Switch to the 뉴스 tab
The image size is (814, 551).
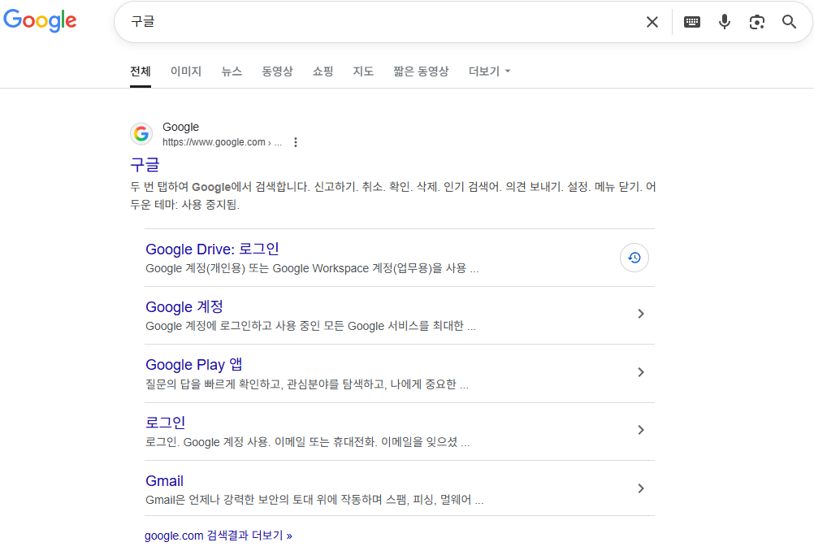click(x=232, y=72)
